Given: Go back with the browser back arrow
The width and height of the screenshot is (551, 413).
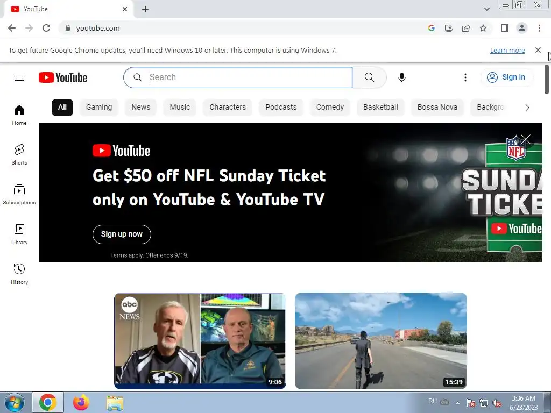Looking at the screenshot, I should coord(12,28).
